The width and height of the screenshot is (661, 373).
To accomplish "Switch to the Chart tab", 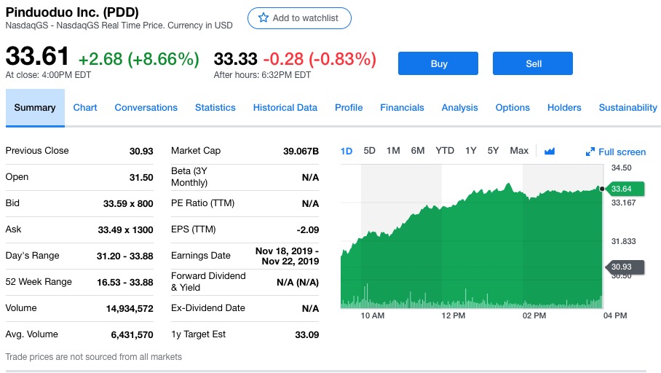I will 85,108.
